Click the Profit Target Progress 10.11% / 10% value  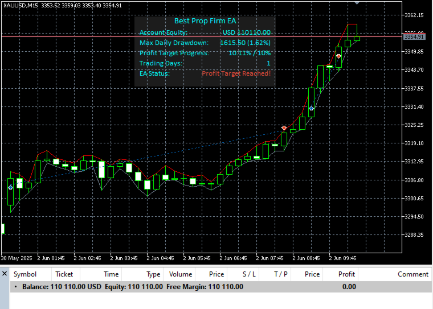[250, 53]
